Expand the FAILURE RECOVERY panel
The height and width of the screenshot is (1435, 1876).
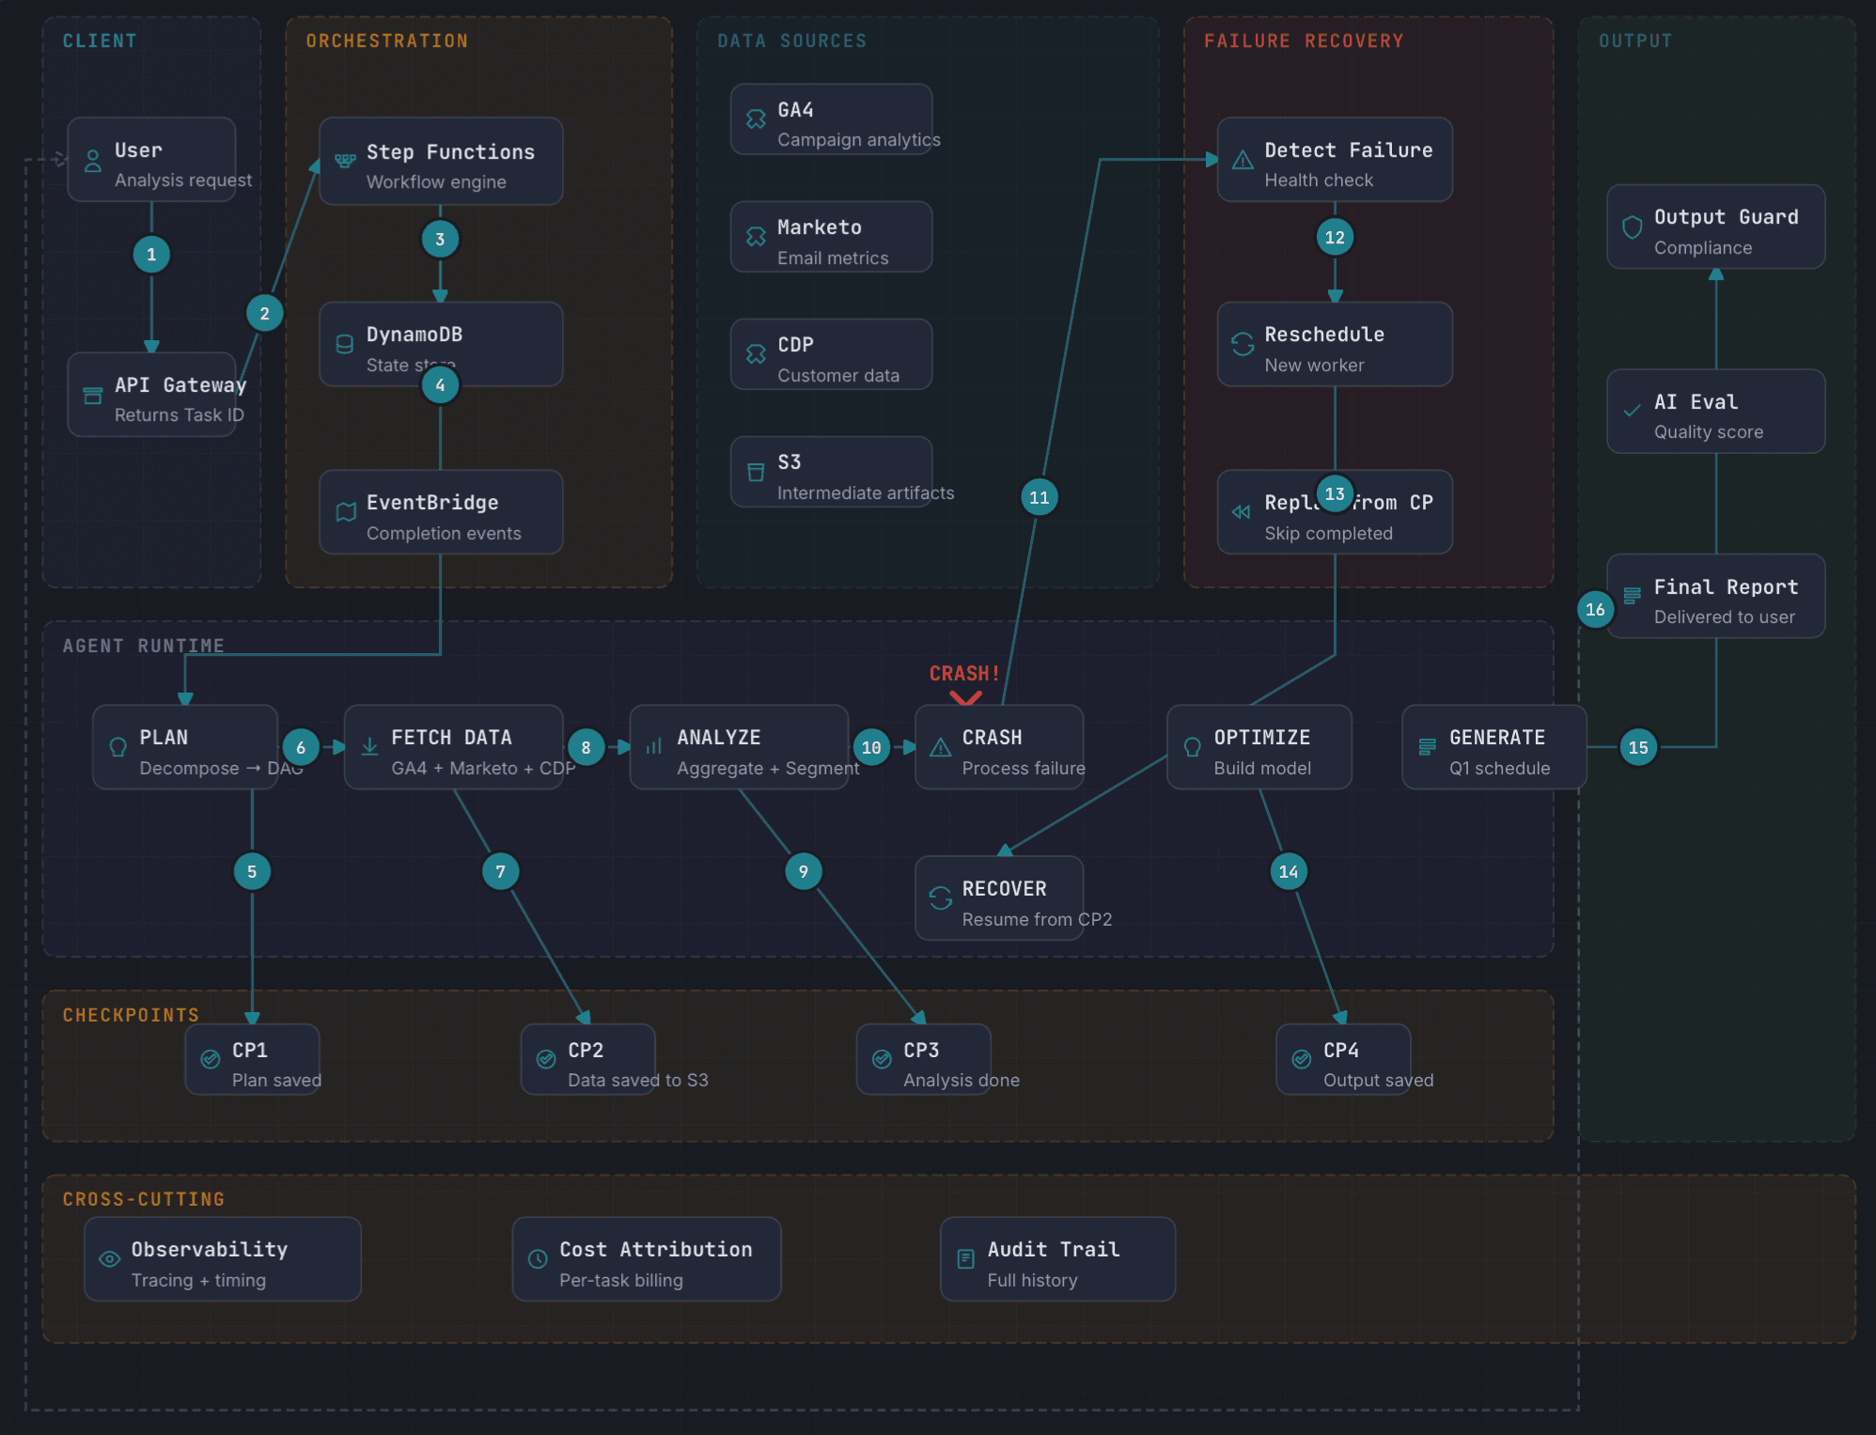1305,40
